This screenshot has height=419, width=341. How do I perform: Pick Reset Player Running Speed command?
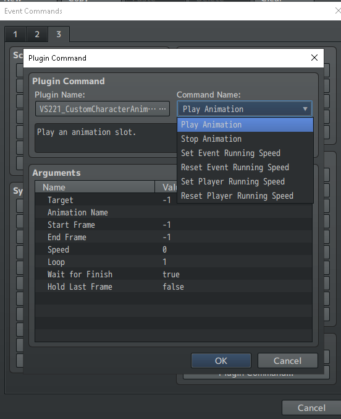tap(245, 196)
